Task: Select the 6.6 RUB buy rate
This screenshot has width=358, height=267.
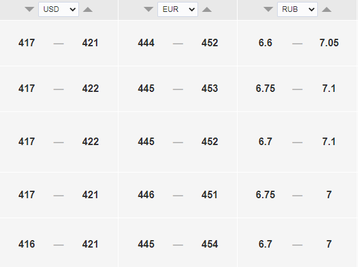Action: tap(265, 43)
